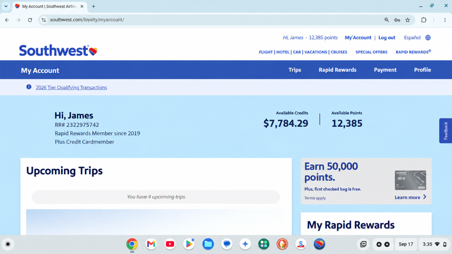452x254 pixels.
Task: Open the Southwest app on the shelf
Action: click(x=319, y=244)
